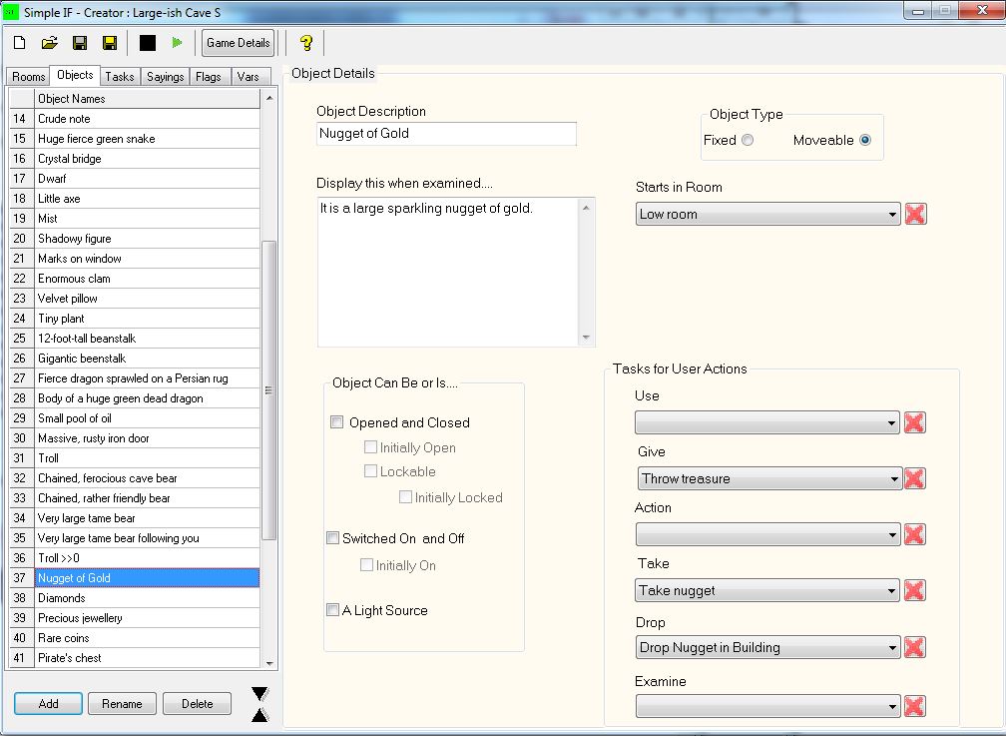Select the Diamonds object row
Screen dimensions: 1006x736
click(148, 598)
